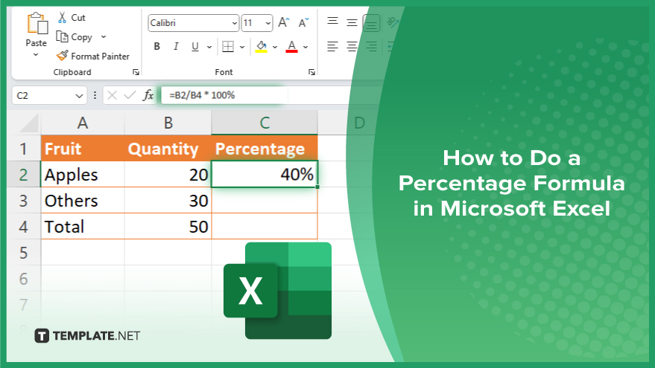655x368 pixels.
Task: Open the font name dropdown arrow
Action: [x=234, y=23]
